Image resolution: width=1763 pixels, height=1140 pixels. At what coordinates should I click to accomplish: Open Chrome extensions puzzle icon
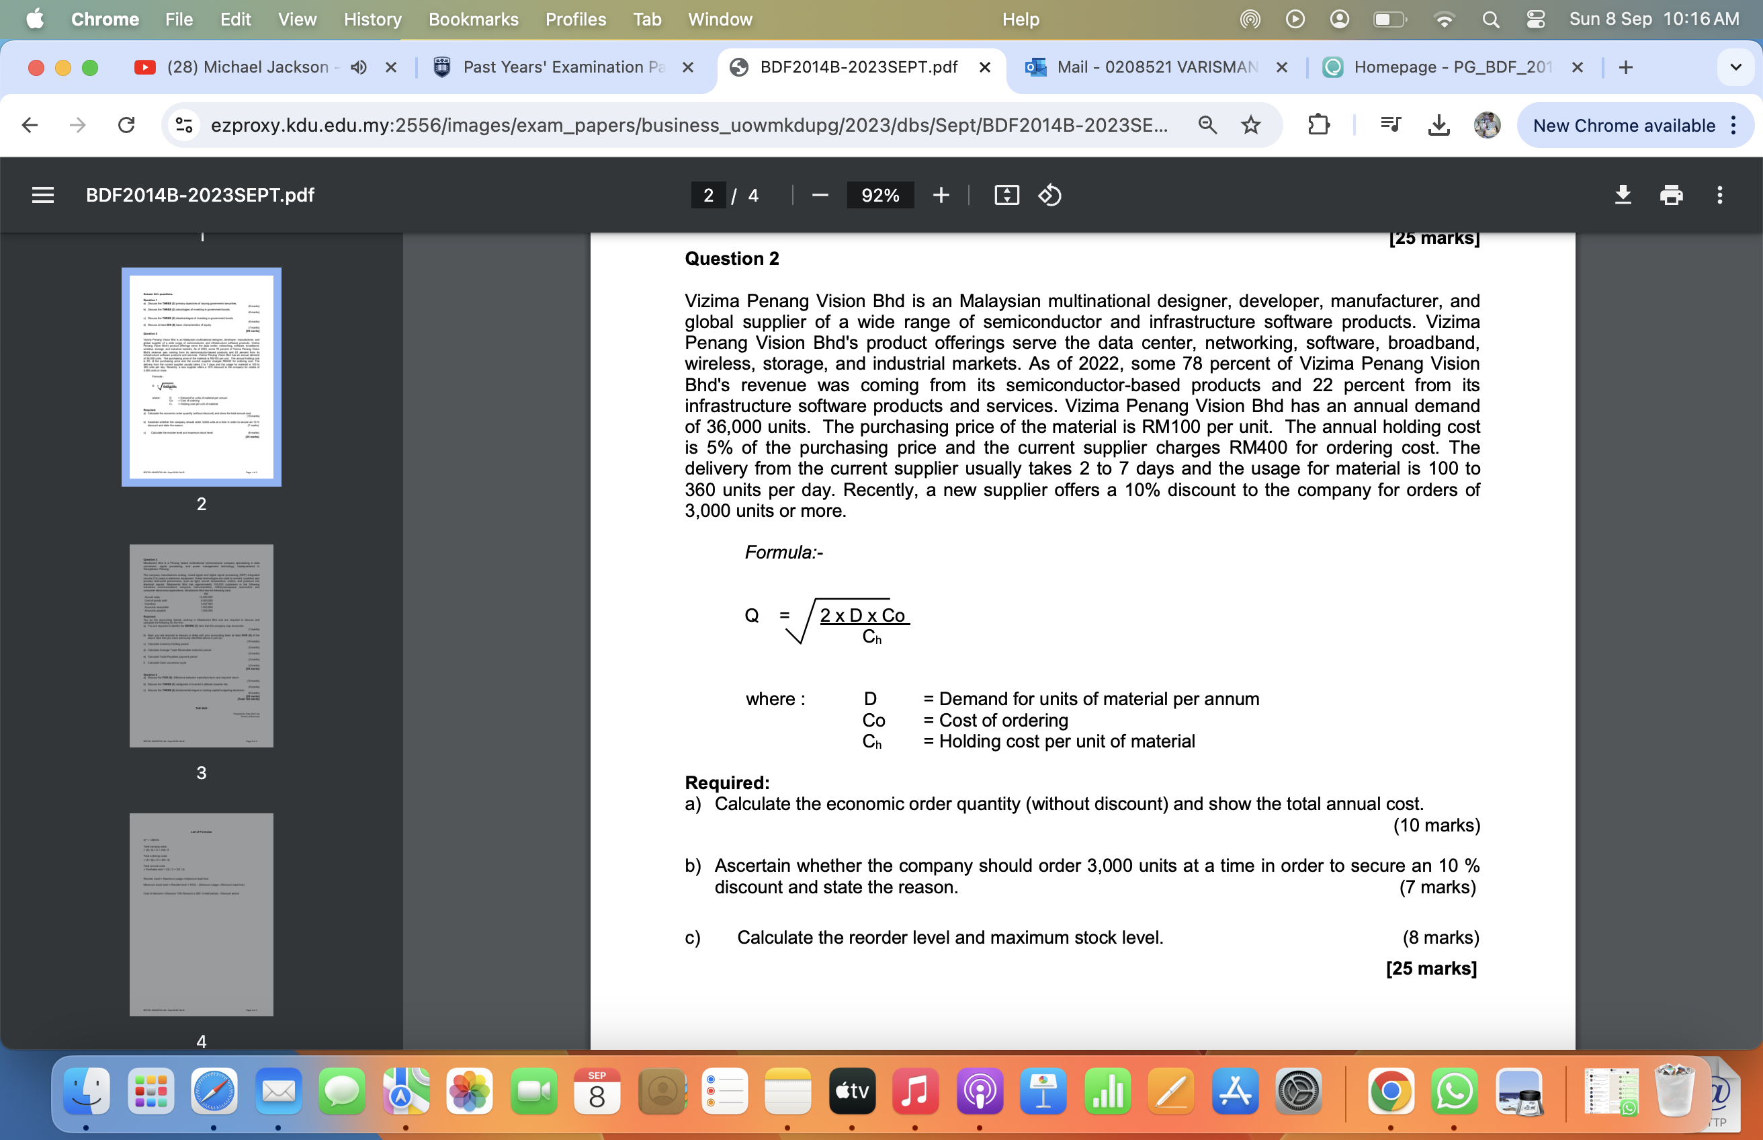(x=1319, y=124)
